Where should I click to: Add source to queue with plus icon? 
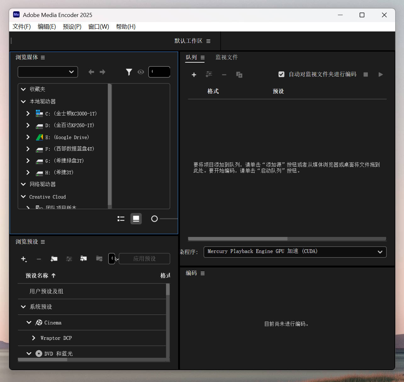point(194,75)
